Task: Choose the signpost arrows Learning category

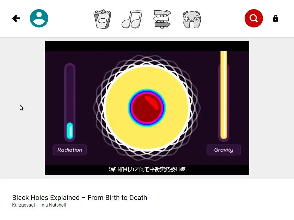Action: [162, 19]
